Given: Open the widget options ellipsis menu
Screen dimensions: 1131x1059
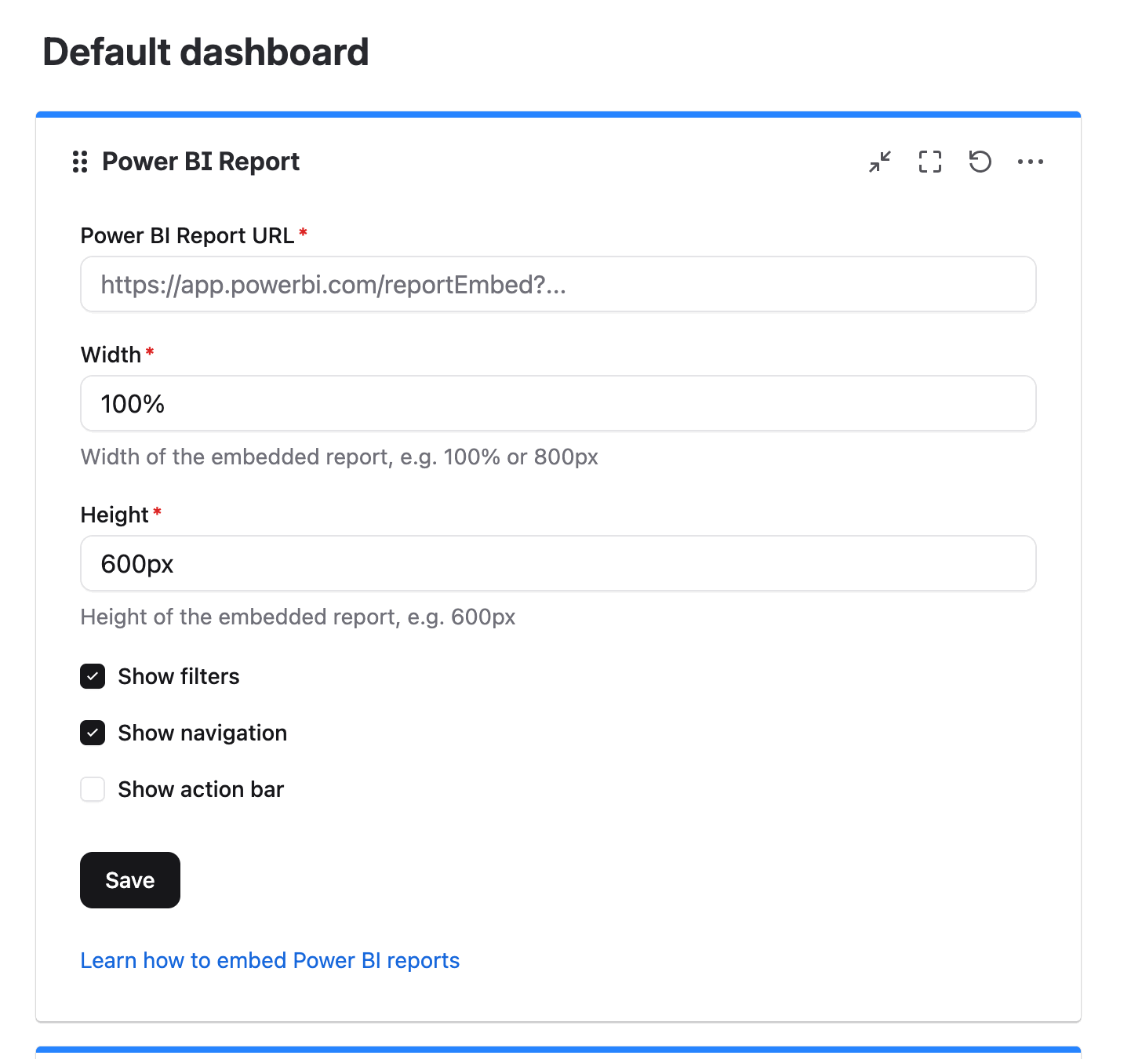Looking at the screenshot, I should (x=1030, y=162).
